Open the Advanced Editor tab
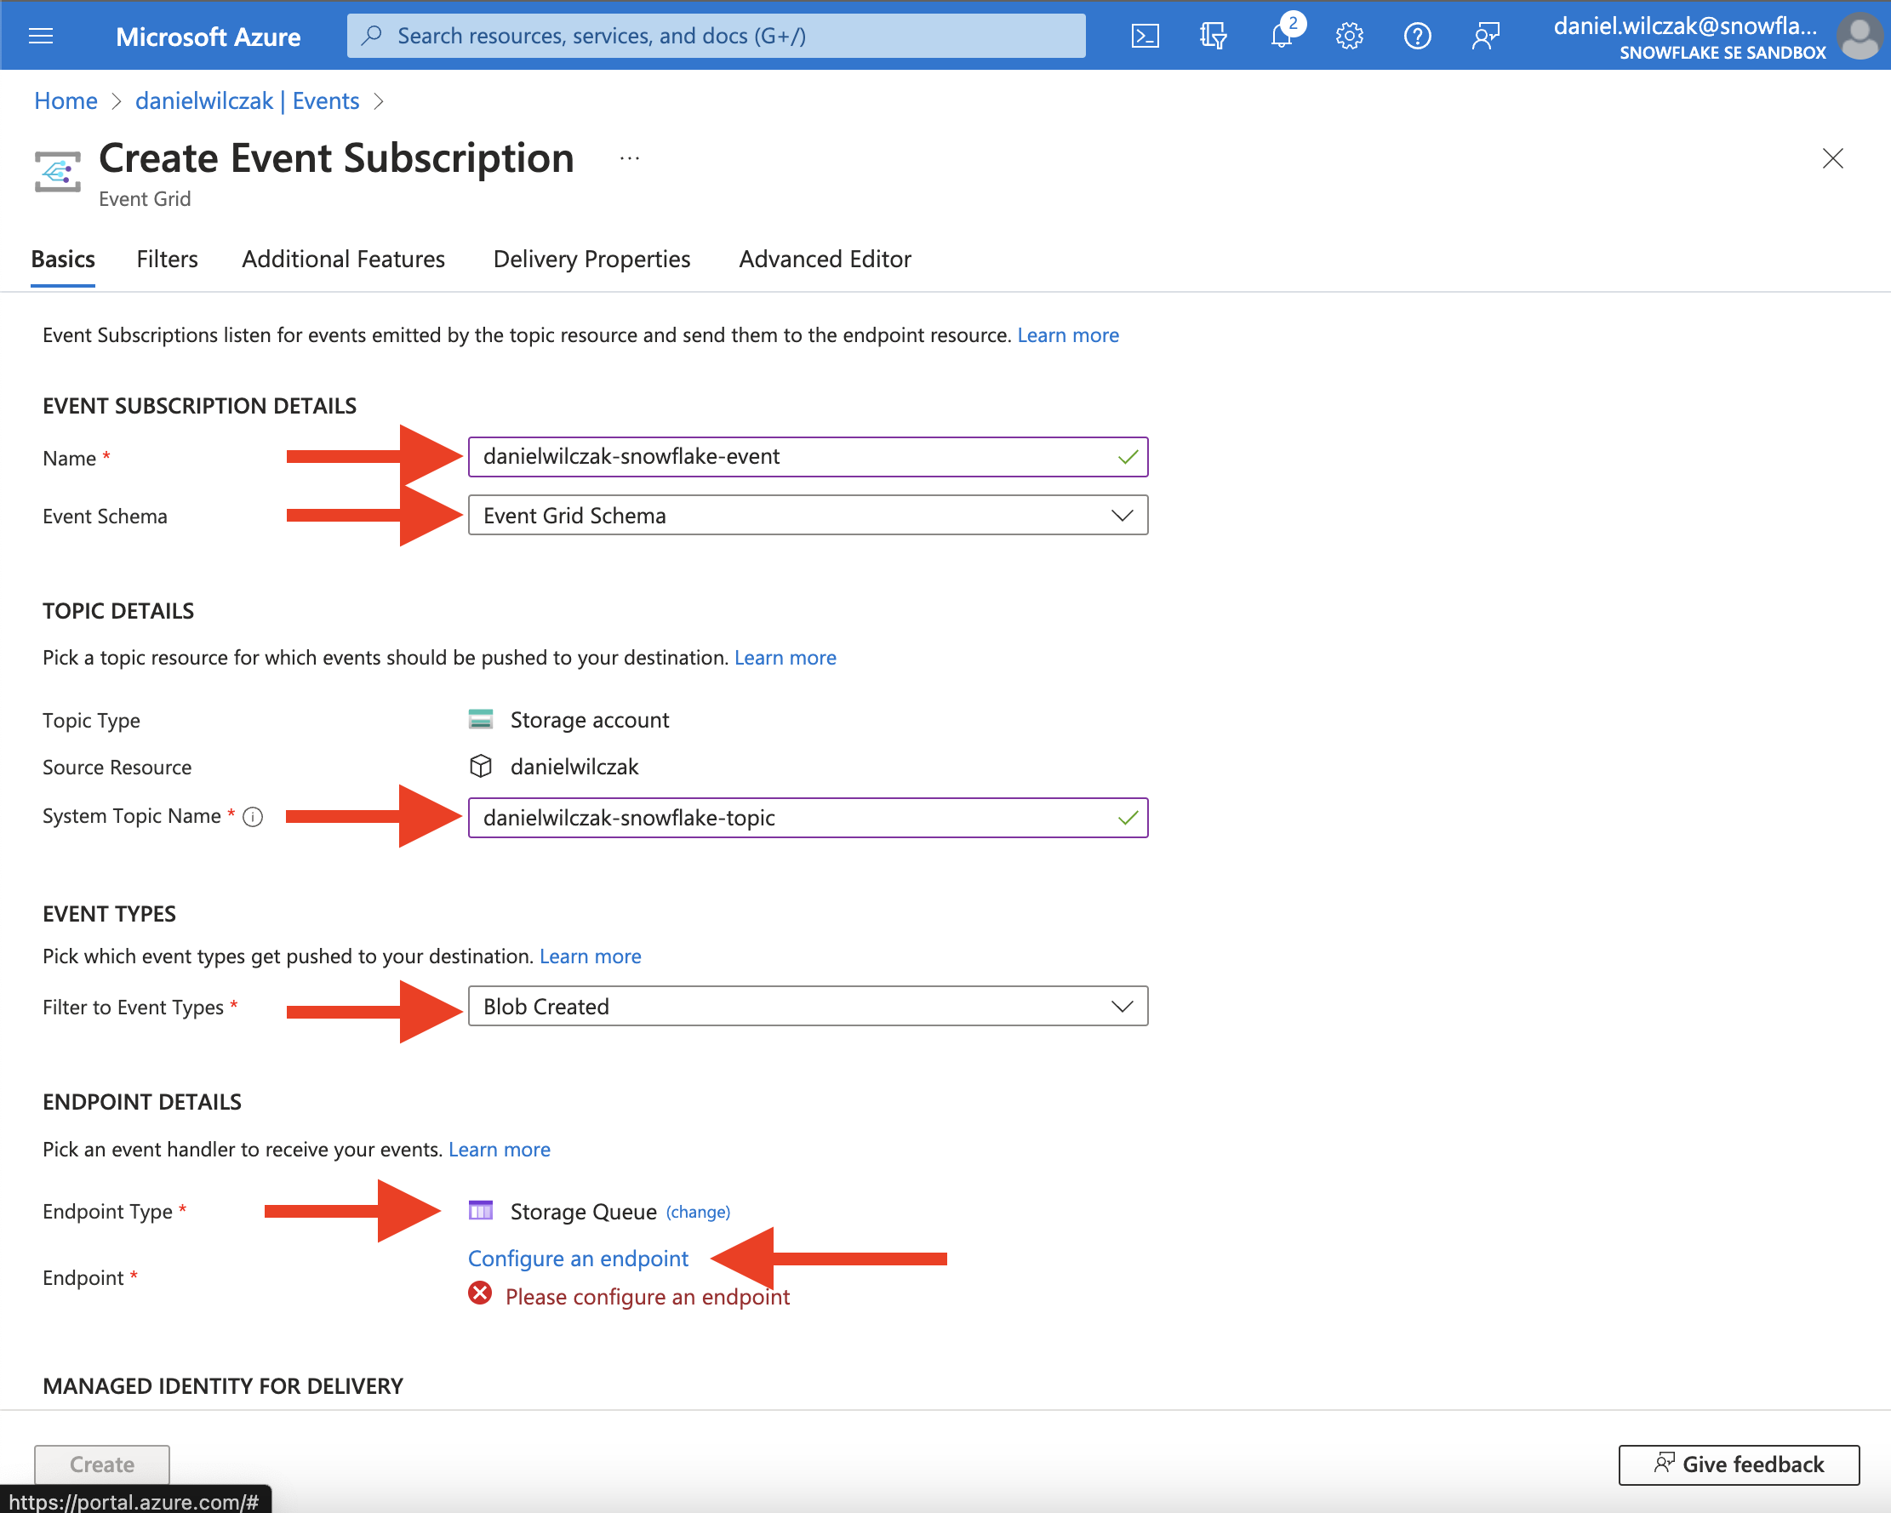This screenshot has width=1891, height=1513. point(826,260)
